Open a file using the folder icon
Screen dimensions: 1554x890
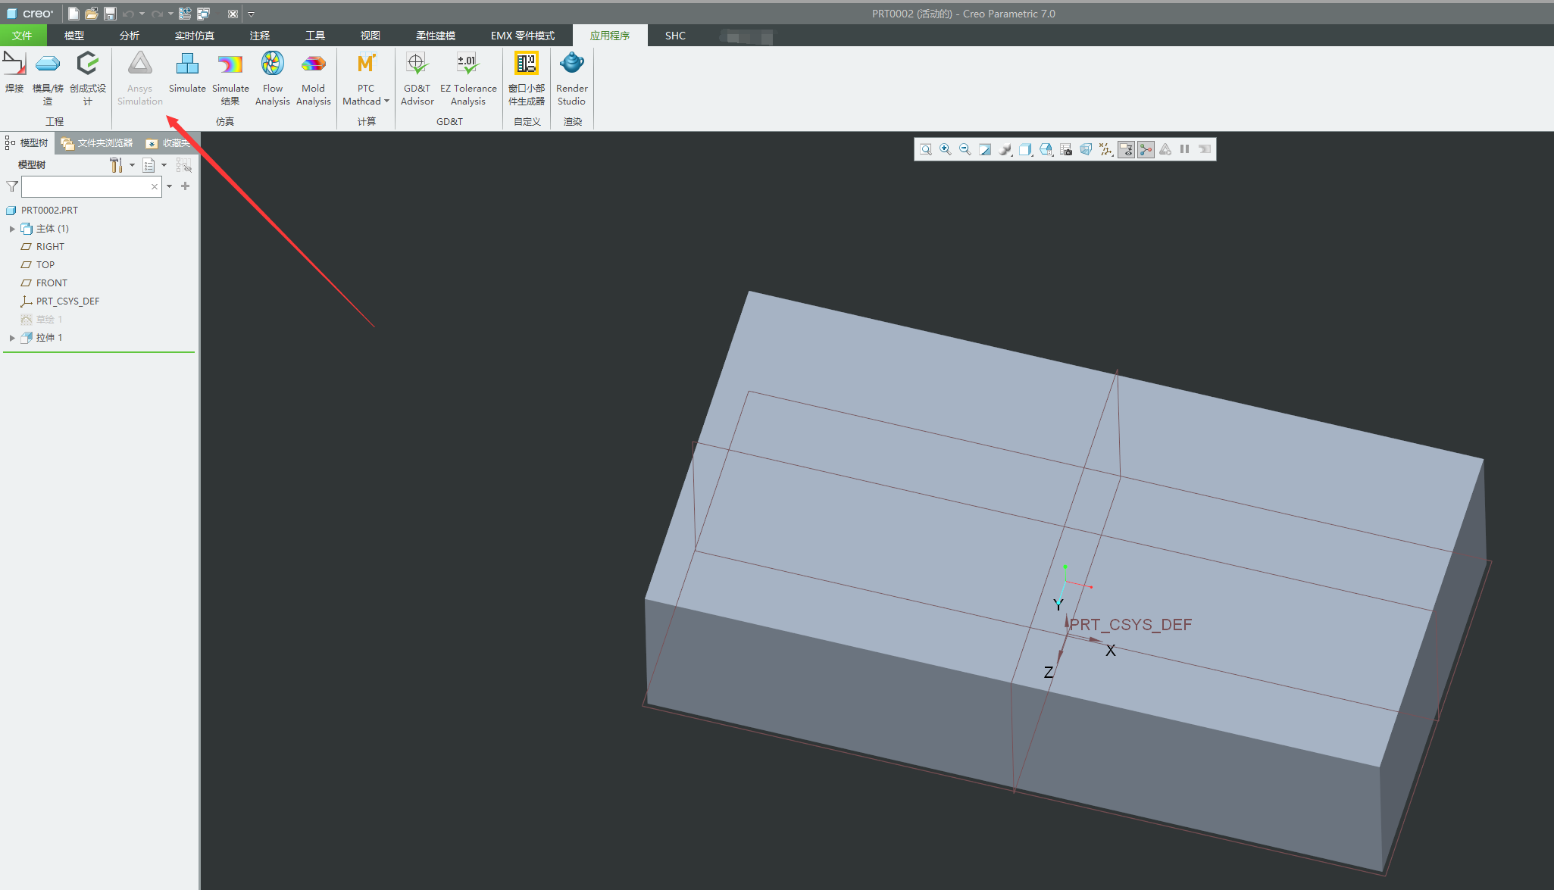pyautogui.click(x=92, y=14)
